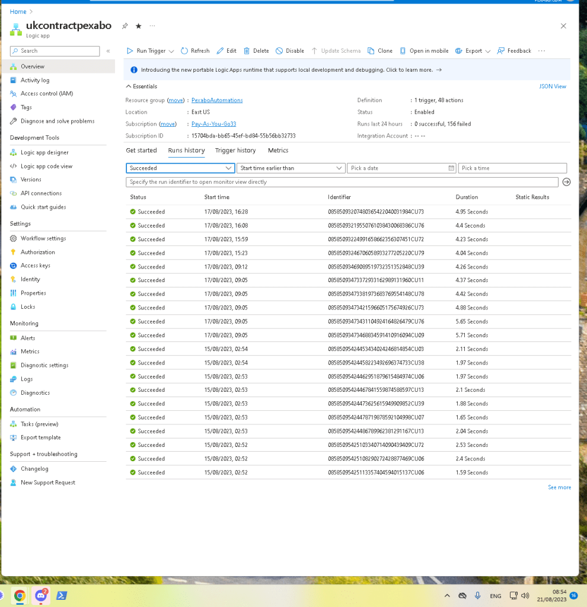
Task: Open Logic app designer
Action: (x=44, y=152)
